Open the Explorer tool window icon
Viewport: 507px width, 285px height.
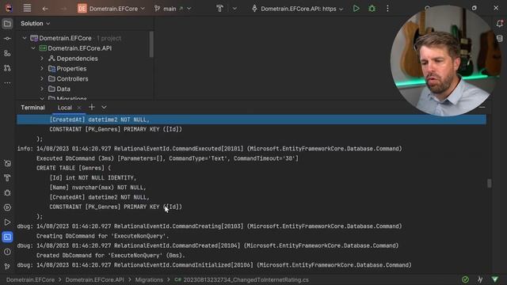pos(7,24)
